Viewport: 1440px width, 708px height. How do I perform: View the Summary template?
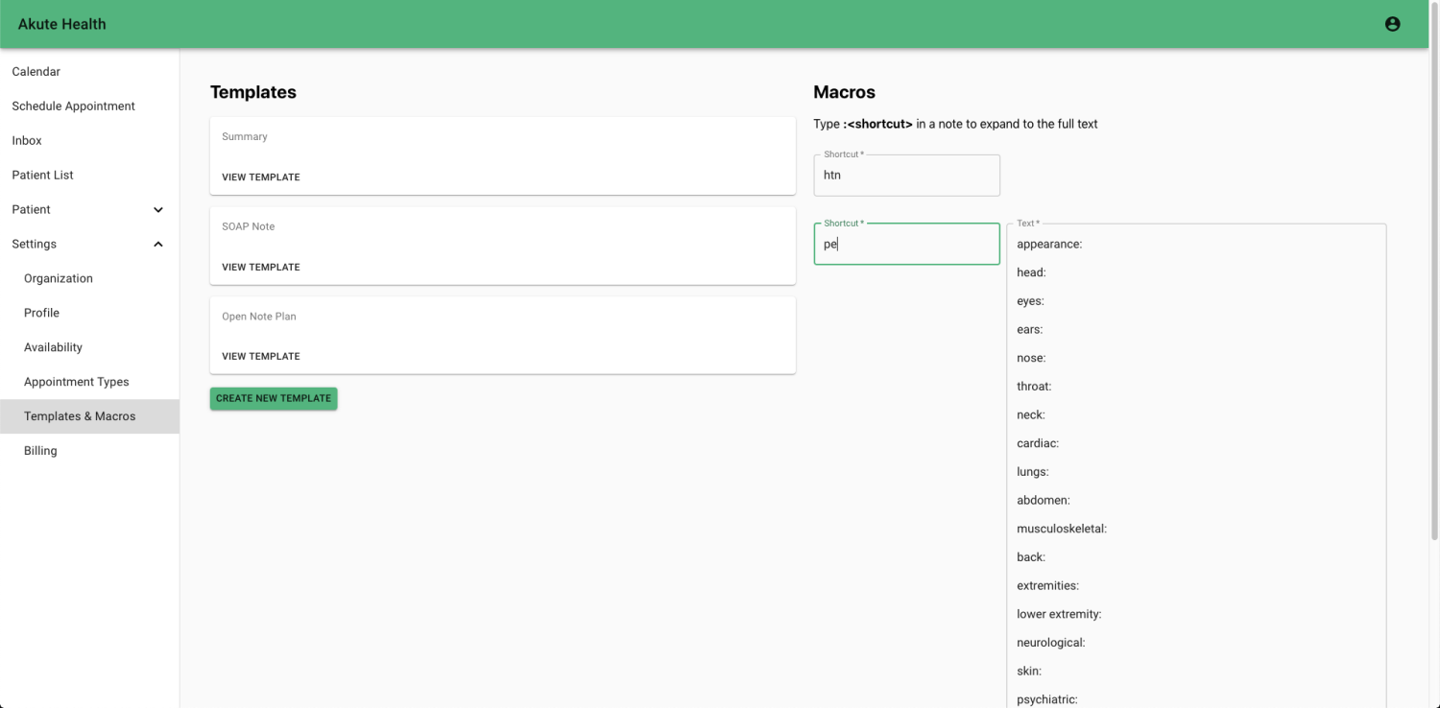coord(260,177)
